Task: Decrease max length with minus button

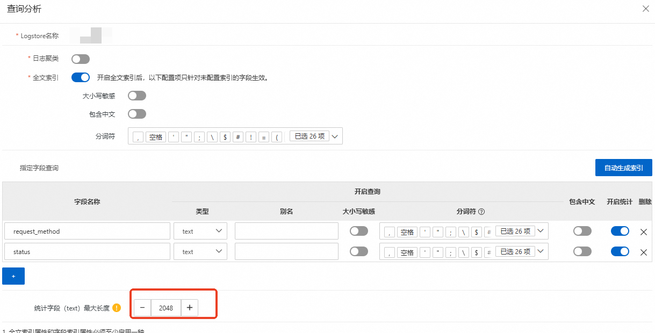Action: click(142, 308)
